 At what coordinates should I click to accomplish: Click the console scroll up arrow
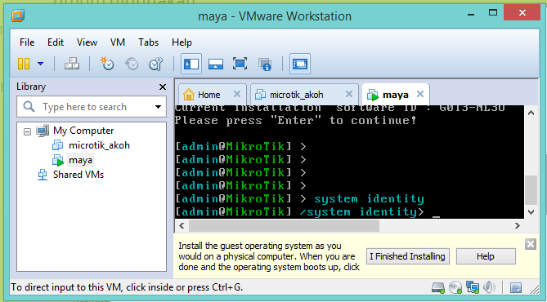click(531, 113)
